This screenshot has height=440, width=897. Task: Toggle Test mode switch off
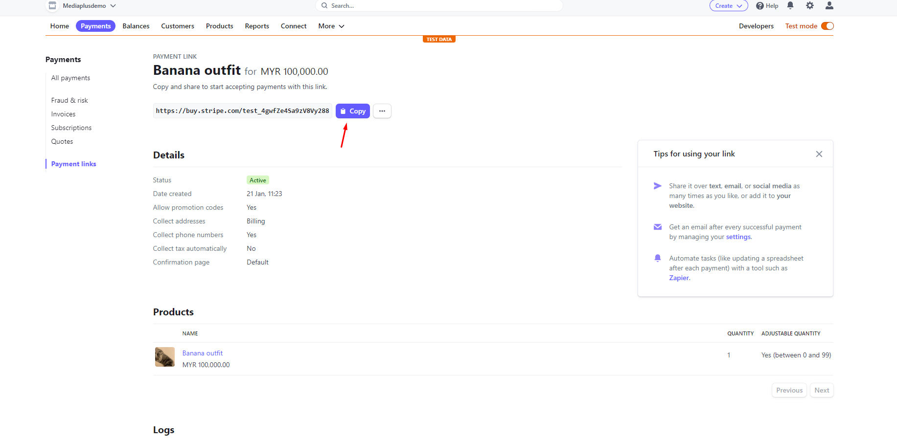tap(828, 26)
